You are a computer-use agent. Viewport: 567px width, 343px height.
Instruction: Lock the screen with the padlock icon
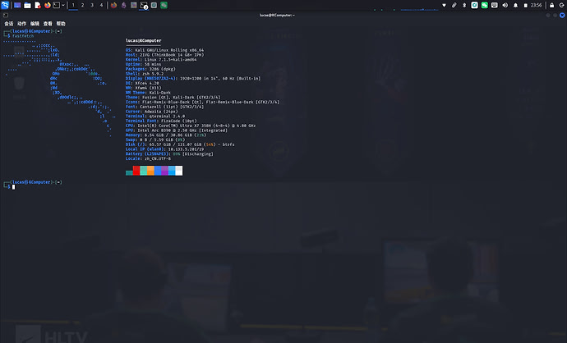[x=552, y=6]
